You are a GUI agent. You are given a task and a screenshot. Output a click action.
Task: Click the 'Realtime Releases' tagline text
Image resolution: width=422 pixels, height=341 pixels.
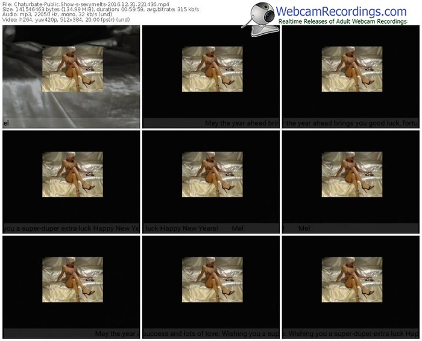pyautogui.click(x=342, y=22)
